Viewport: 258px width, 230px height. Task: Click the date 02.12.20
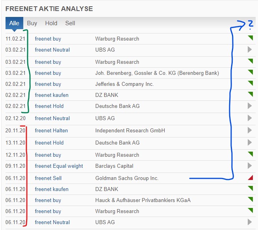click(15, 118)
